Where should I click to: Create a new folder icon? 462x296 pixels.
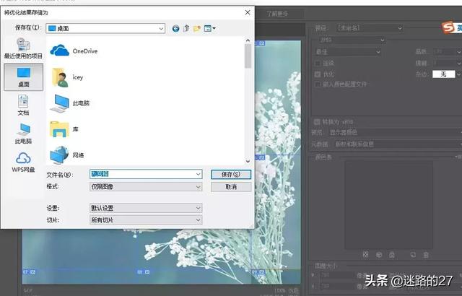tap(196, 28)
